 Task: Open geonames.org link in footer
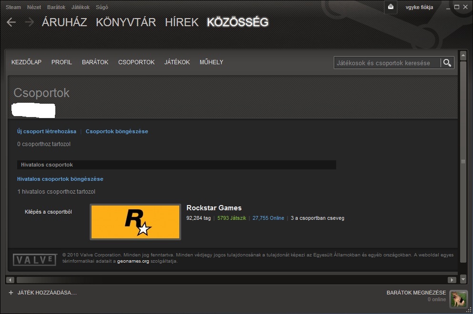click(x=133, y=261)
